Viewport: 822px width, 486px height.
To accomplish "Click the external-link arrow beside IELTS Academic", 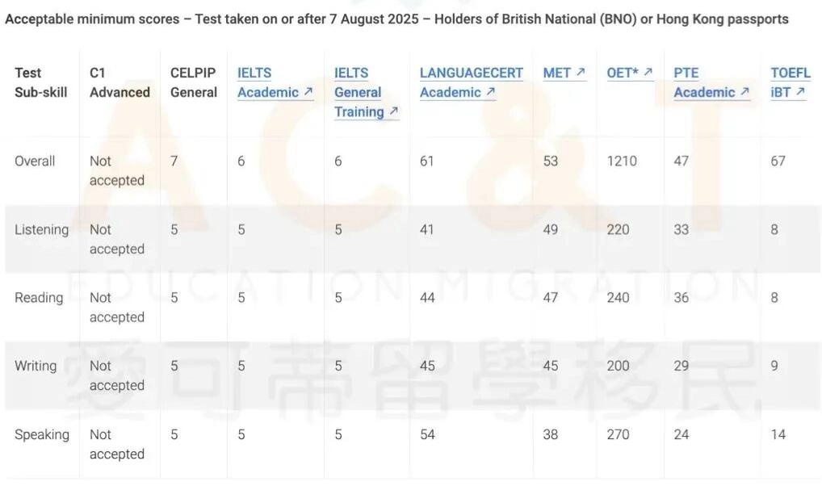I will [x=308, y=93].
